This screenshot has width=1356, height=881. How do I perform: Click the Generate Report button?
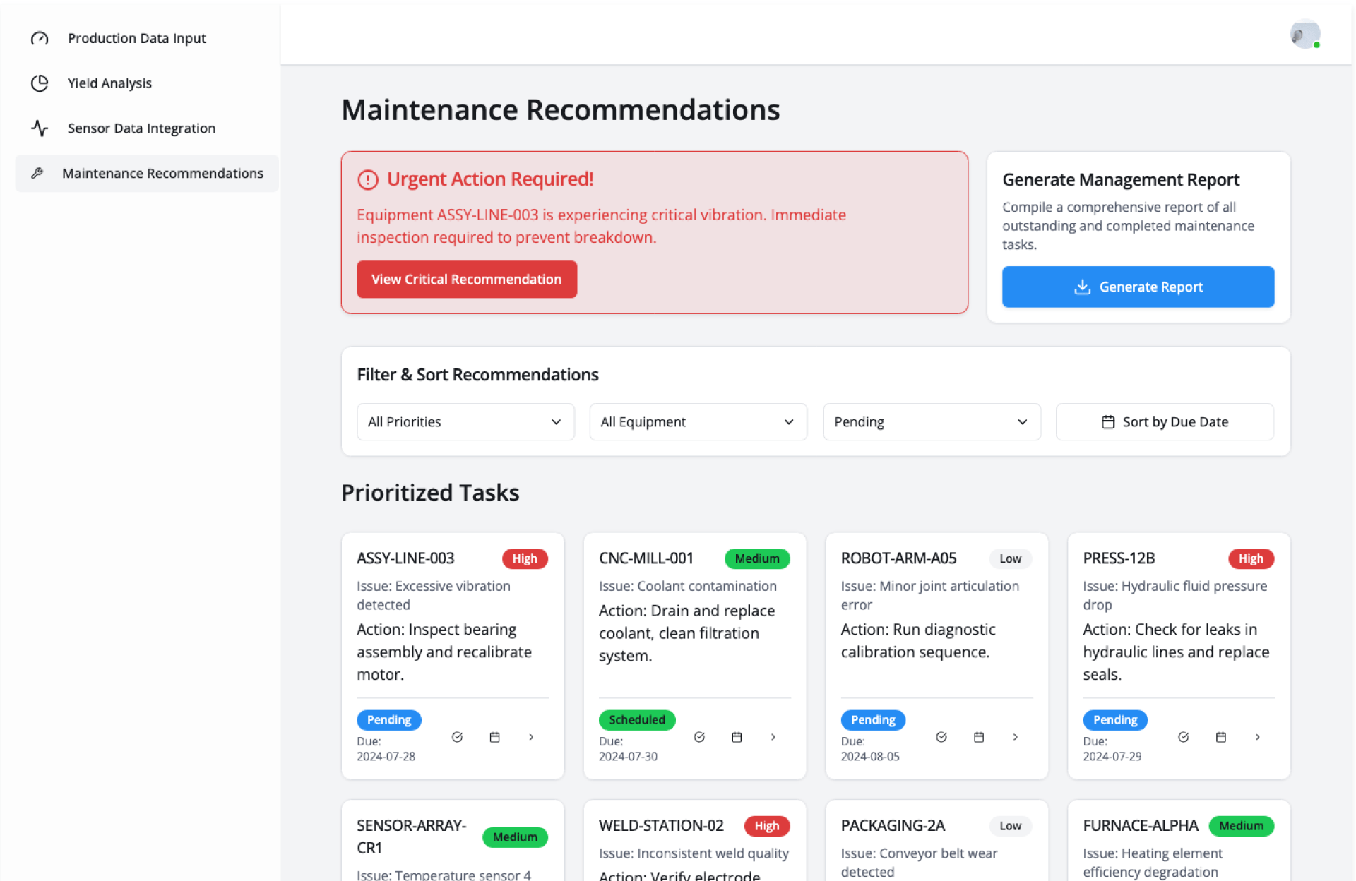tap(1137, 287)
